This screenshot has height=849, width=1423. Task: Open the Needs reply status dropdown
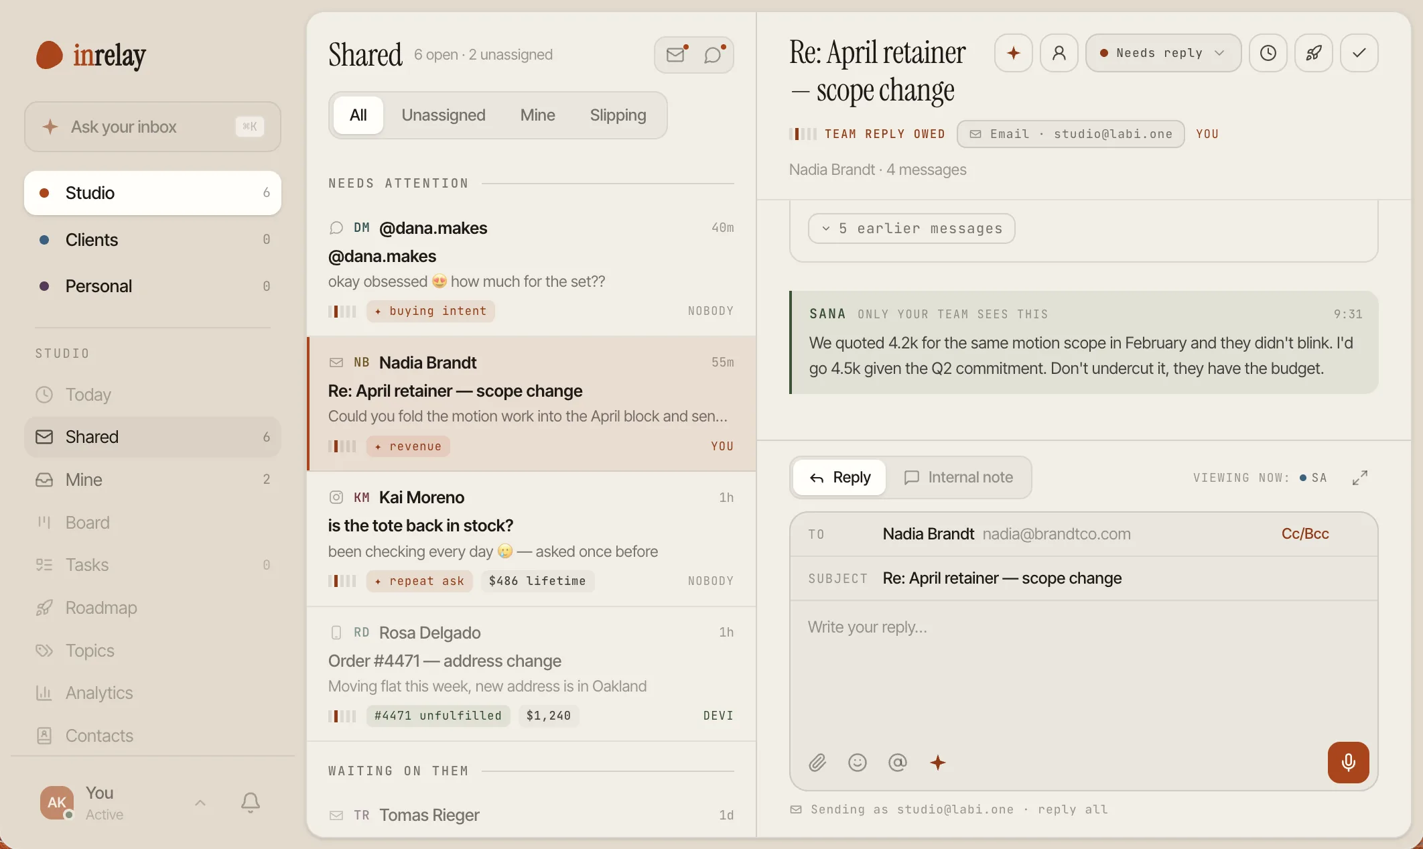[x=1163, y=53]
